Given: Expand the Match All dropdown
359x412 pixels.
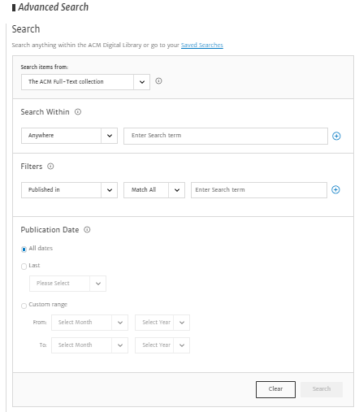Looking at the screenshot, I should coord(154,190).
